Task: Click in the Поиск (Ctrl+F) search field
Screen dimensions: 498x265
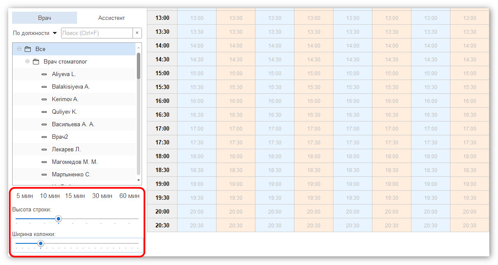Action: (97, 33)
